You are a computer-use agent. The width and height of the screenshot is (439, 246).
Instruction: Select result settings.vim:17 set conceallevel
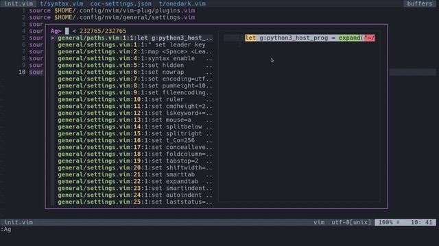click(135, 148)
